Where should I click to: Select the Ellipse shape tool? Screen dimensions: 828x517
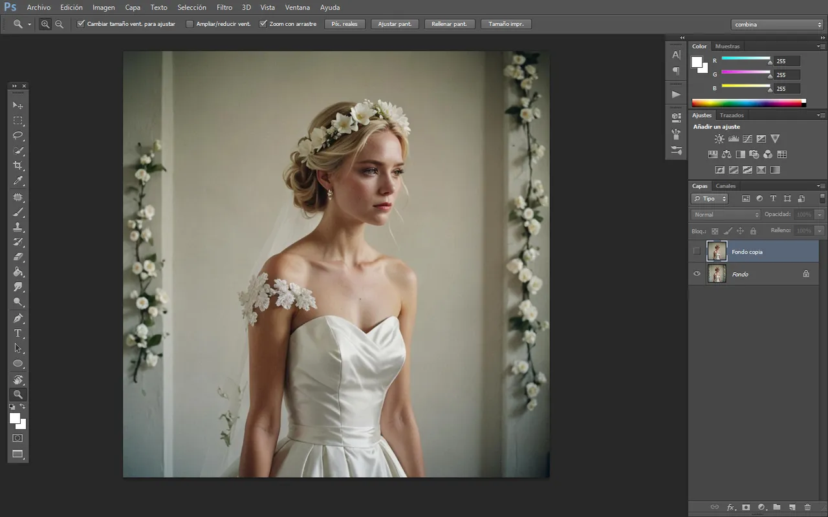click(18, 363)
